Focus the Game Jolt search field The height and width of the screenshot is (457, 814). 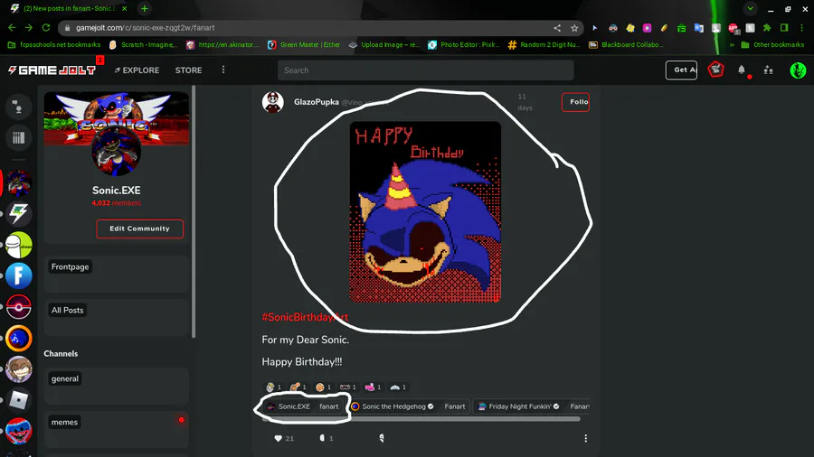[x=426, y=70]
